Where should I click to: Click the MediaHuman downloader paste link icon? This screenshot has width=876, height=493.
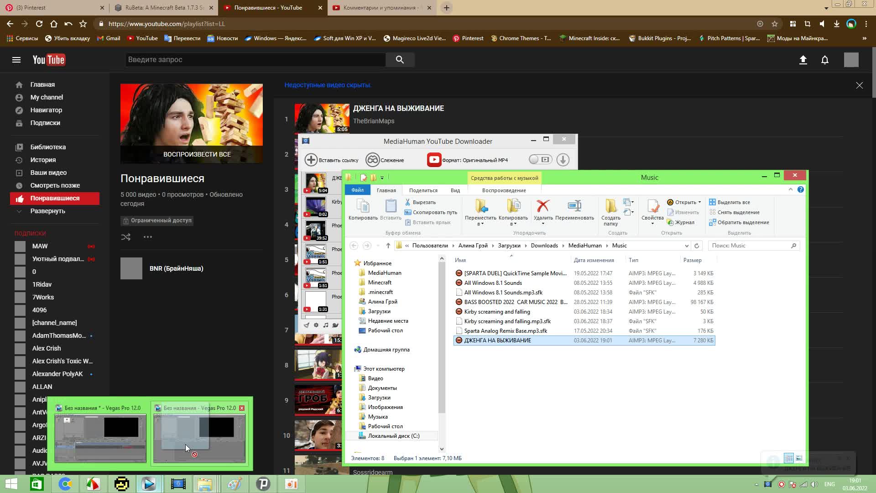tap(311, 159)
